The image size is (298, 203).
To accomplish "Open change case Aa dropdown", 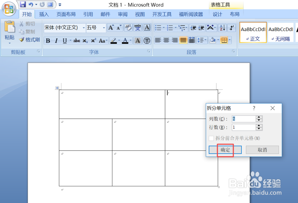I will (x=103, y=40).
